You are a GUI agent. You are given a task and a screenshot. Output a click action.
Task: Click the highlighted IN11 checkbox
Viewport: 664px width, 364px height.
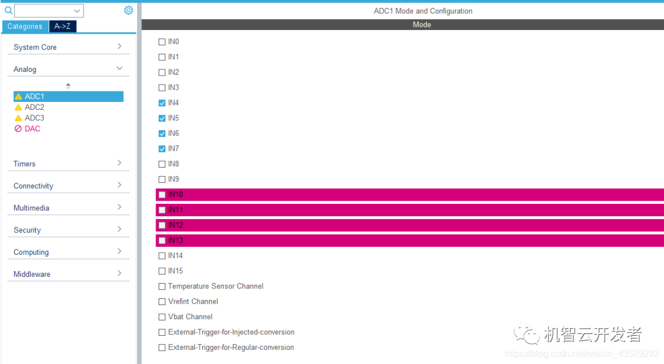[162, 210]
